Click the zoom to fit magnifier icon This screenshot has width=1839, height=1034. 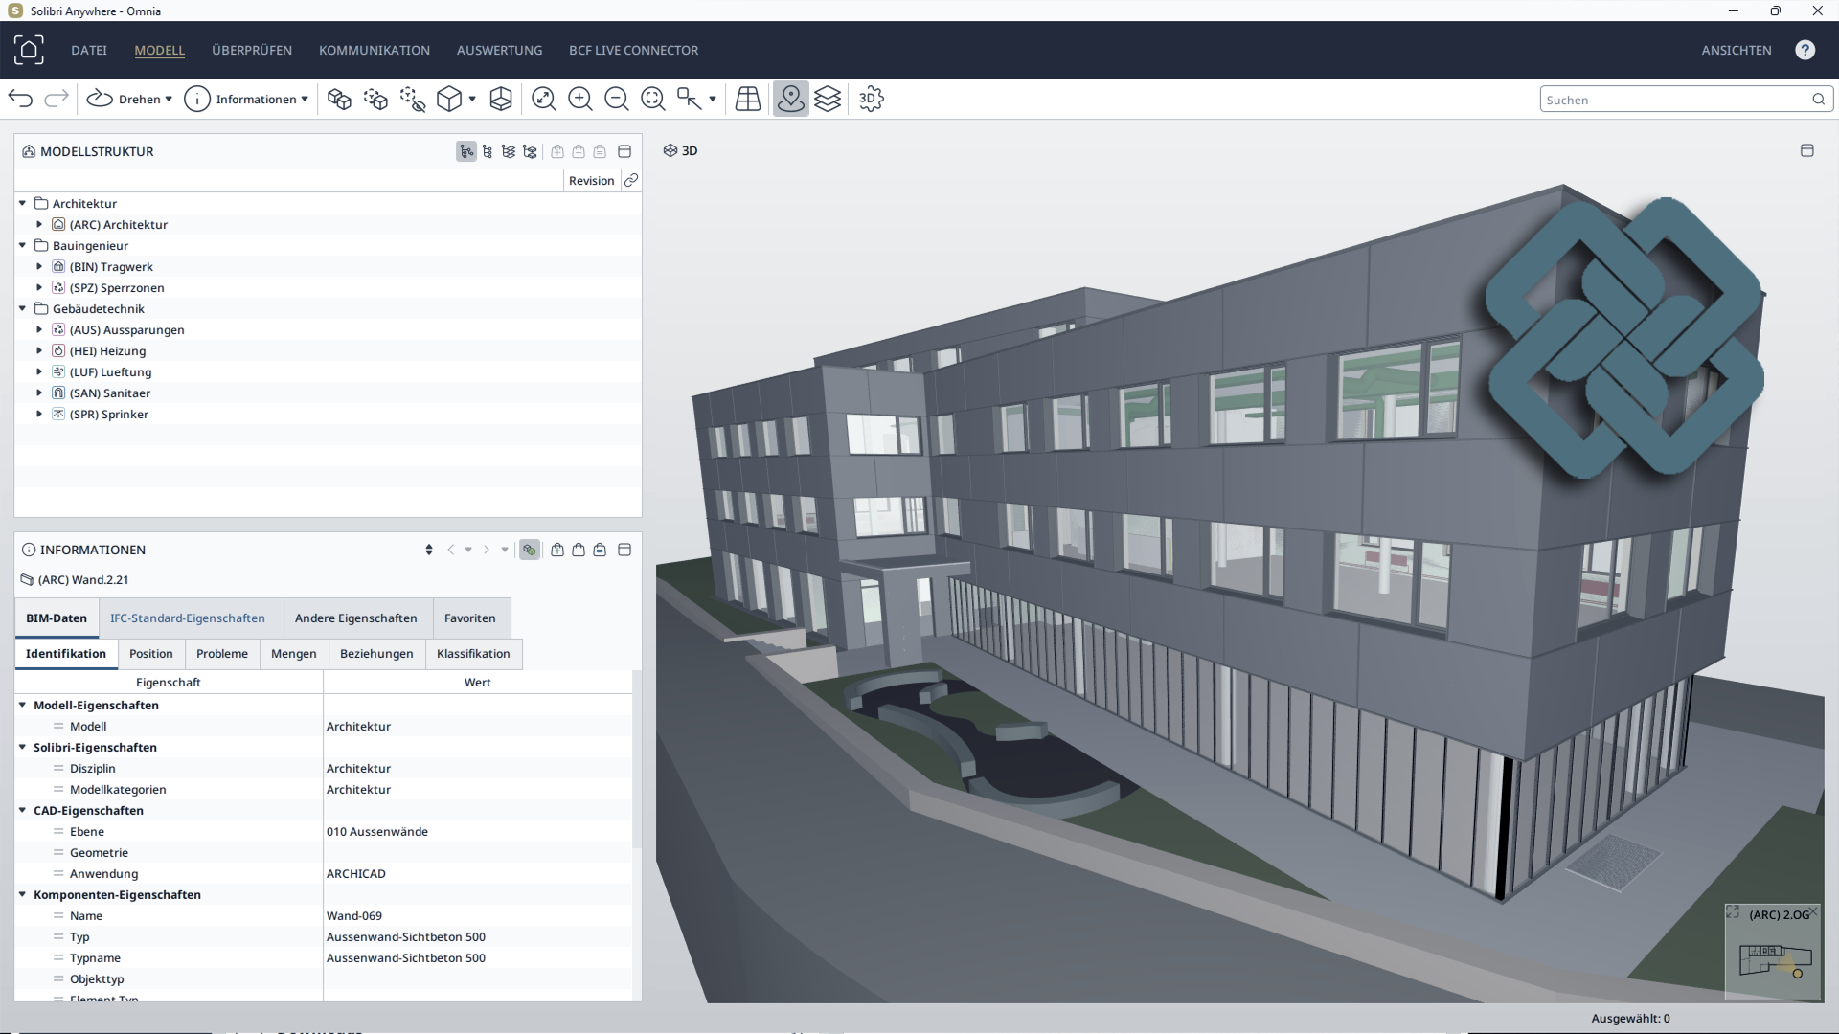pyautogui.click(x=544, y=99)
